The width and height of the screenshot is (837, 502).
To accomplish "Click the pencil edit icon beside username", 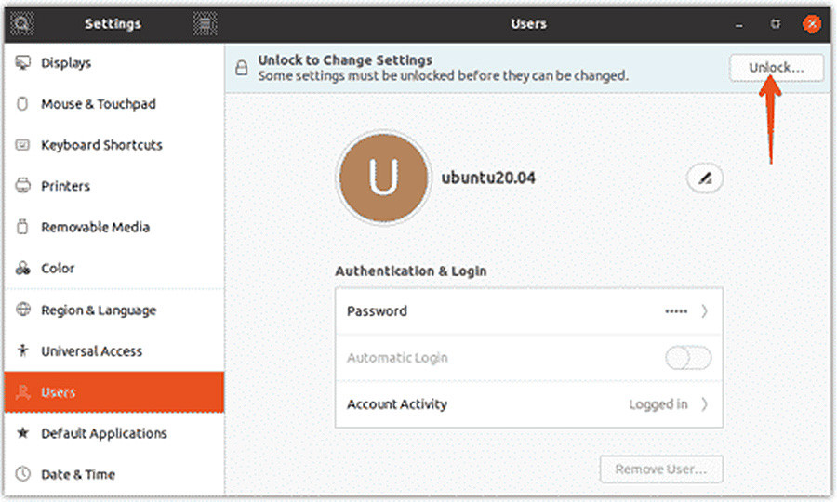I will click(x=704, y=178).
